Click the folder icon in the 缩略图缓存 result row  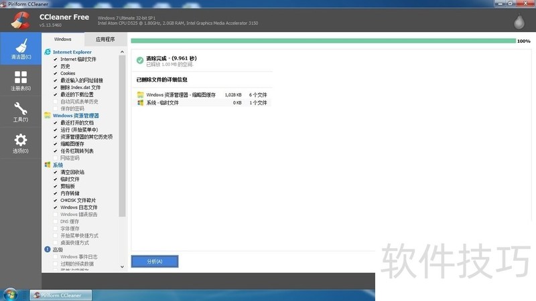140,94
